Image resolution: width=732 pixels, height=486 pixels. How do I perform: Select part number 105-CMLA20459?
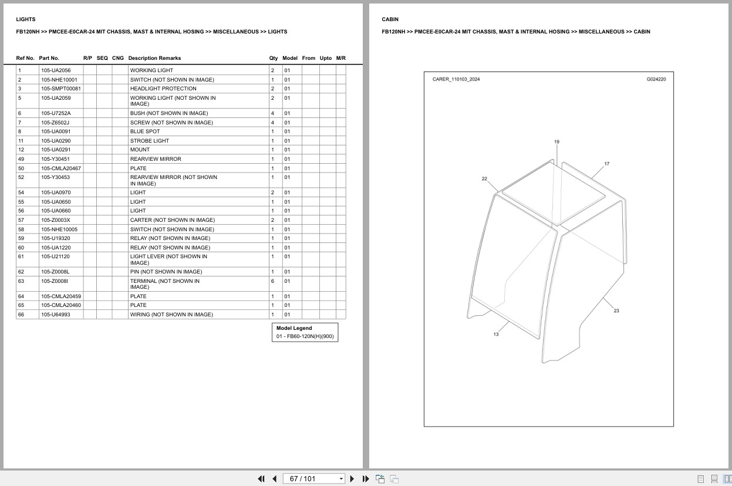(x=61, y=296)
